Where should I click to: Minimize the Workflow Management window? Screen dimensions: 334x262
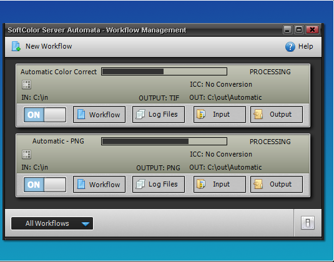tap(287, 30)
